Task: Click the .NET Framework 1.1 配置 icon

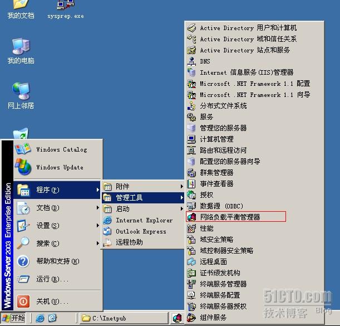Action: click(x=191, y=84)
